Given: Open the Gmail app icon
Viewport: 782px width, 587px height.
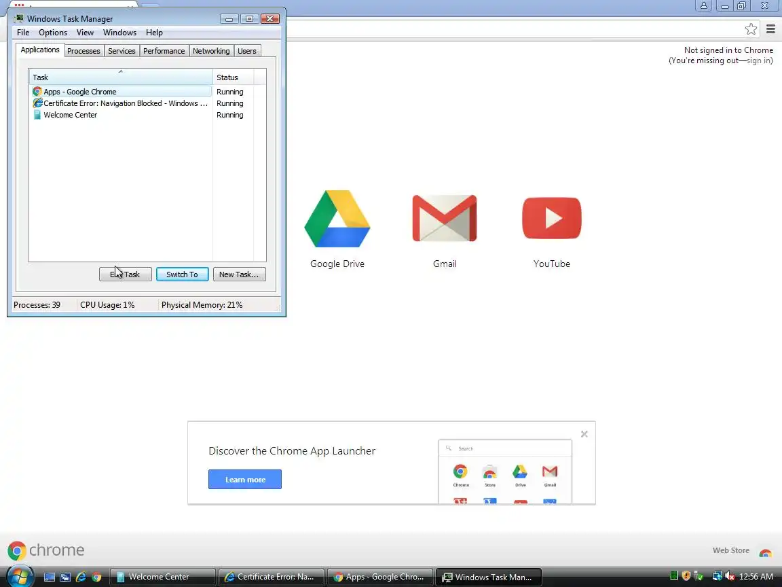Looking at the screenshot, I should [x=445, y=218].
